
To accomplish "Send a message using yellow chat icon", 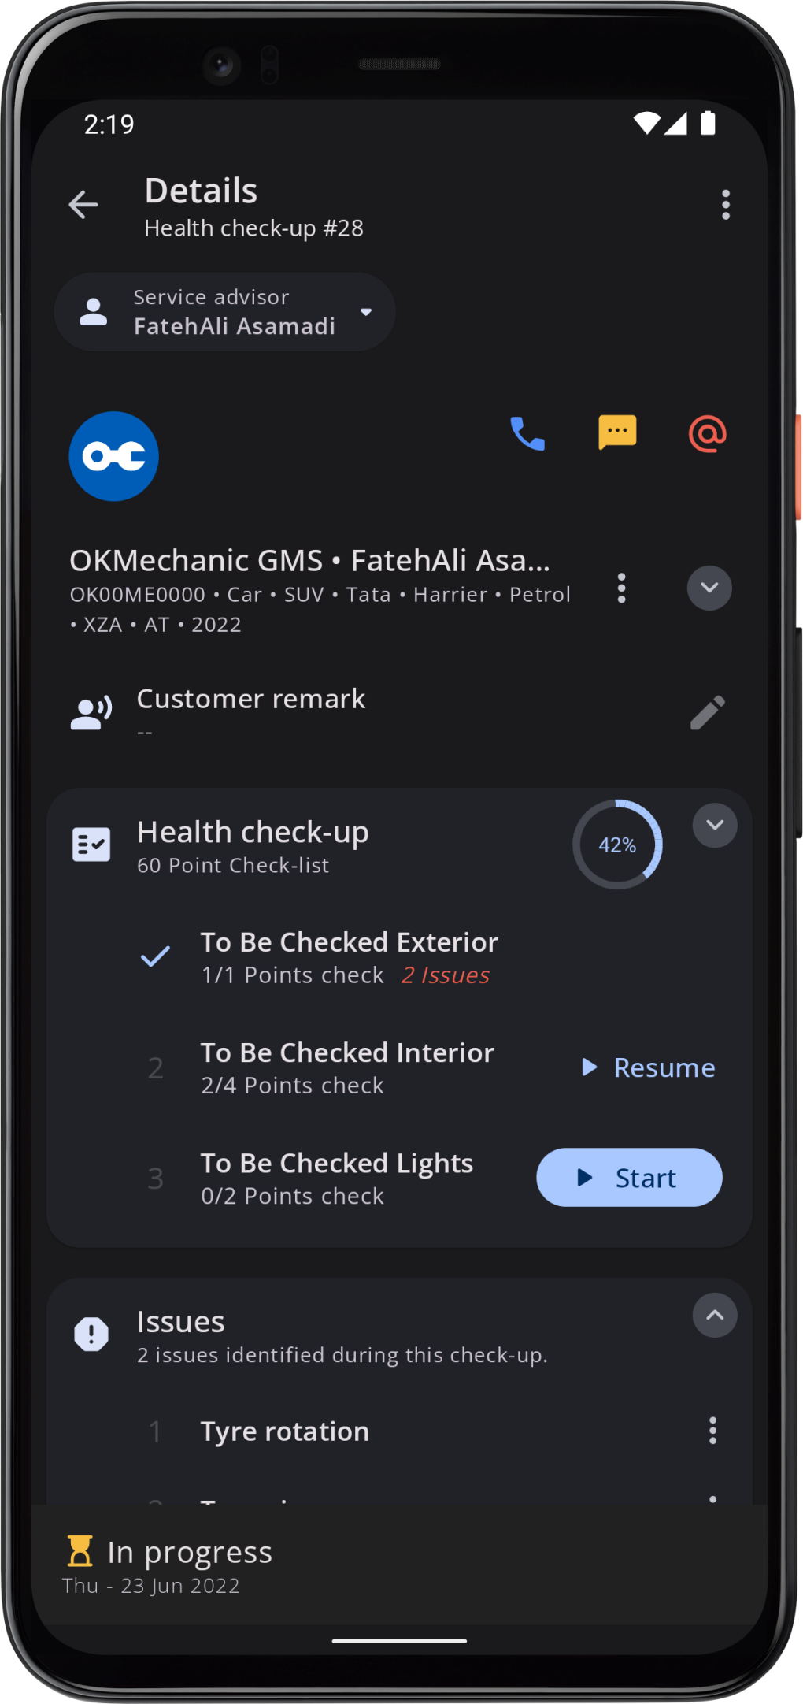I will pyautogui.click(x=617, y=432).
